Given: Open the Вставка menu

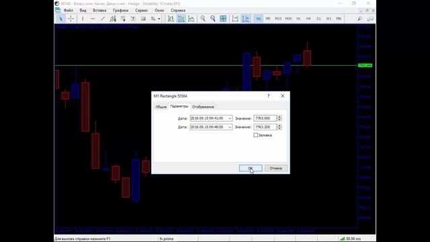Looking at the screenshot, I should click(99, 11).
